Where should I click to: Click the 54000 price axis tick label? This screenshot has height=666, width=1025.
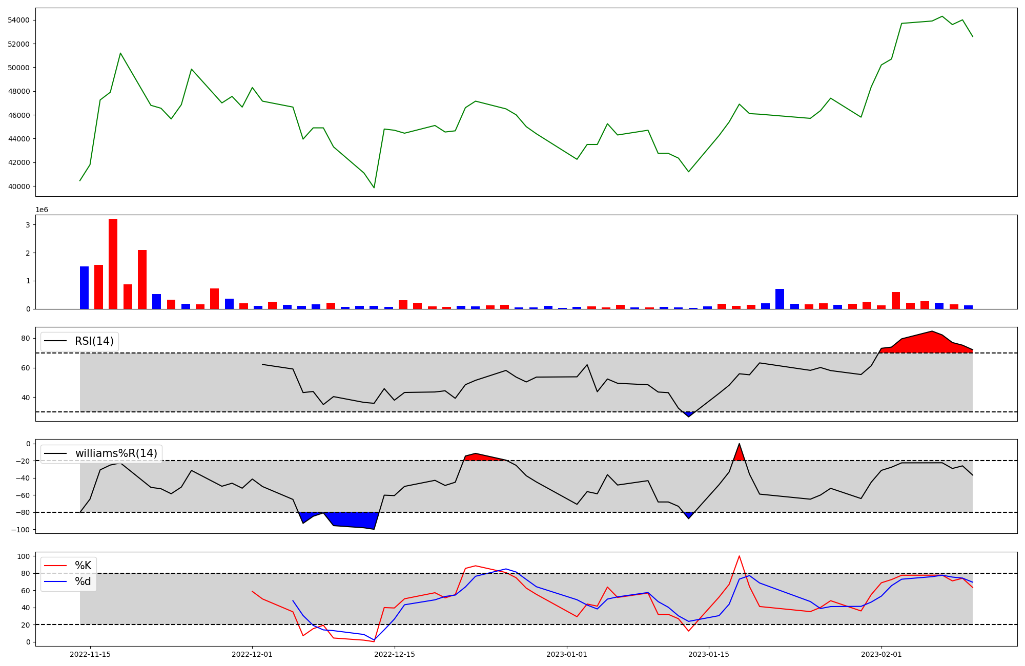[18, 20]
